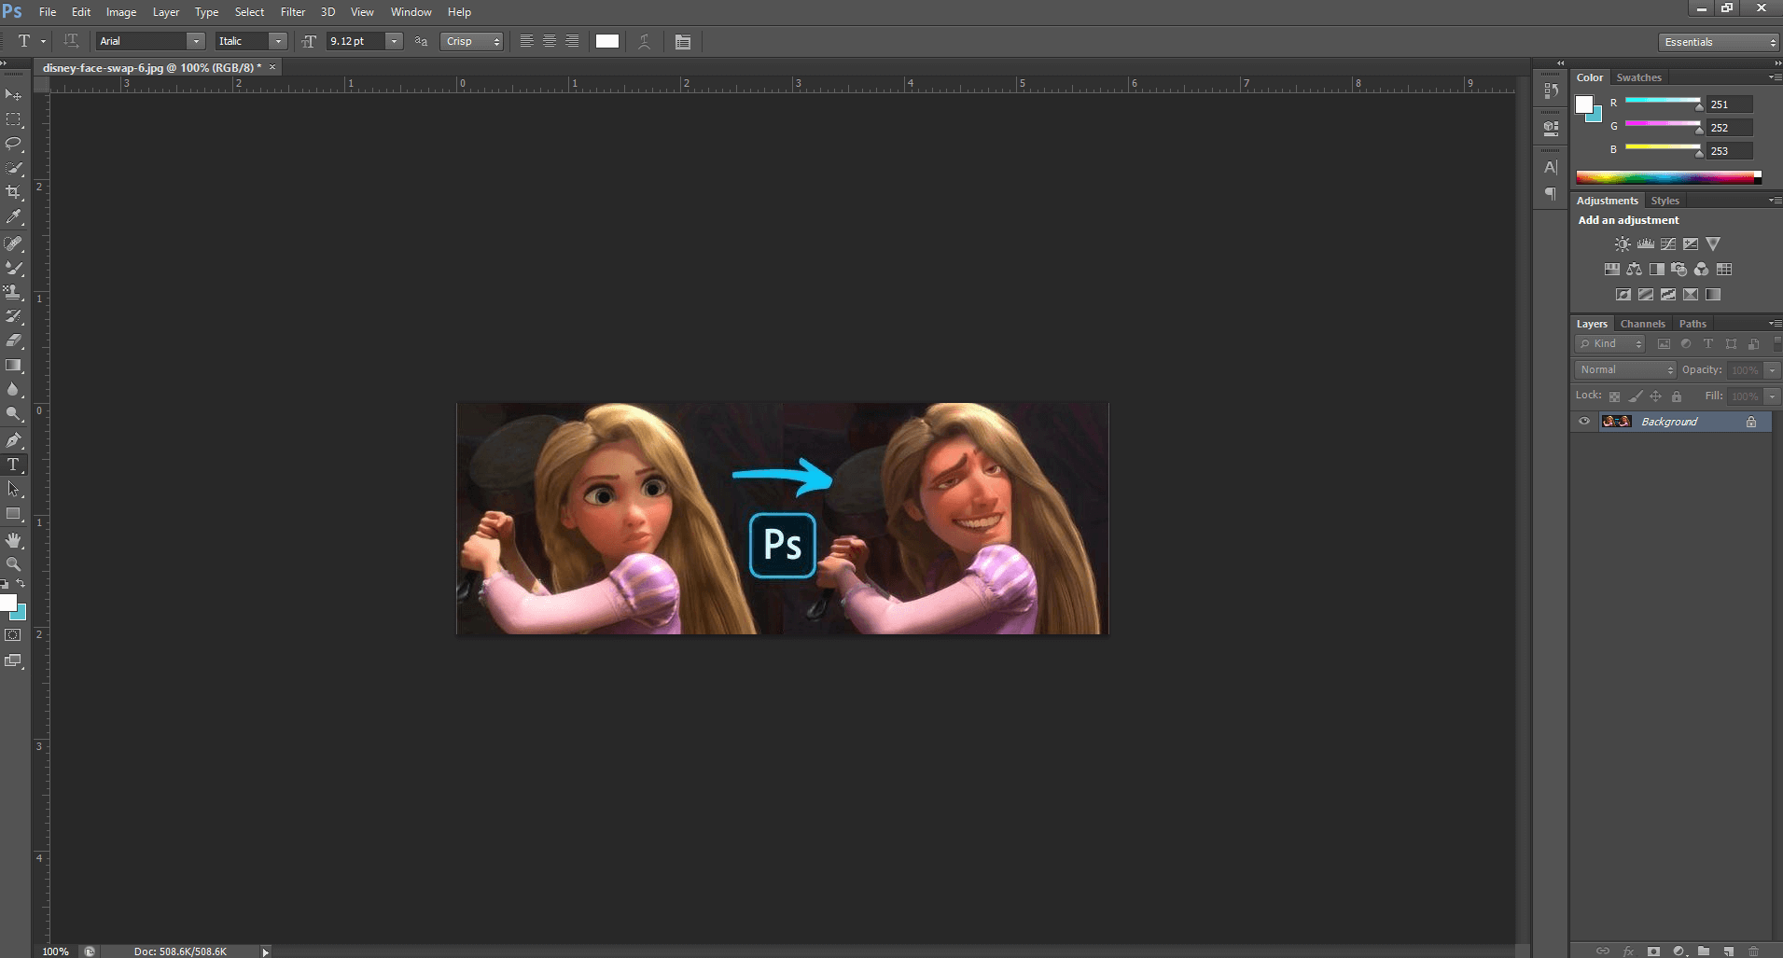Toggle text orientation button in options bar
This screenshot has height=958, width=1783.
point(71,41)
